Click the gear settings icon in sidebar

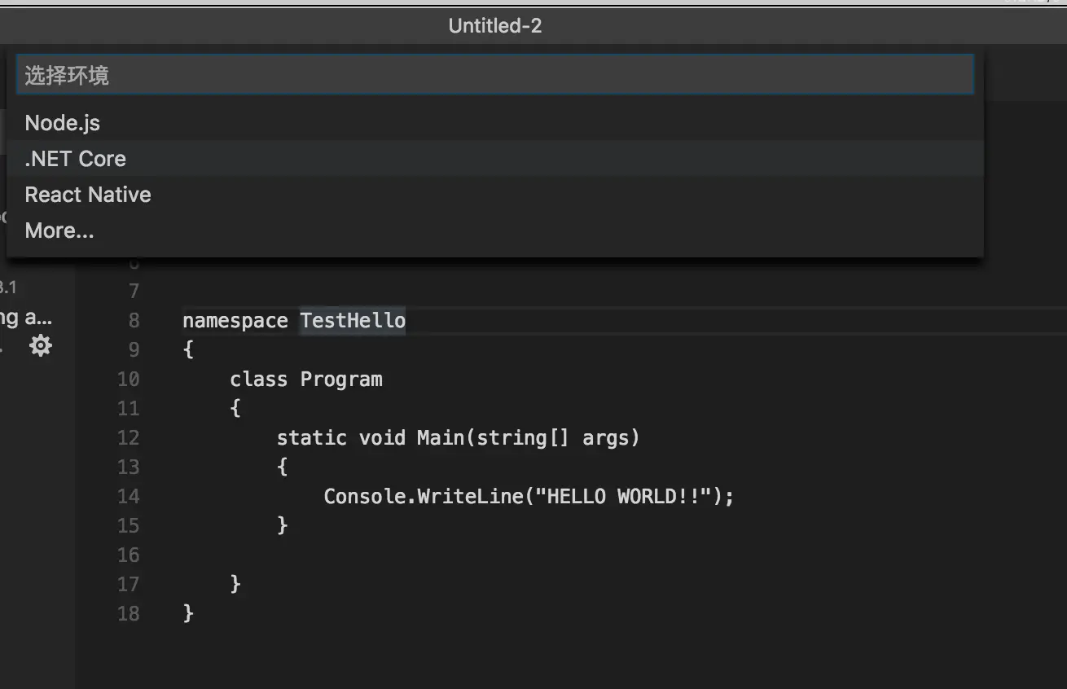(40, 346)
